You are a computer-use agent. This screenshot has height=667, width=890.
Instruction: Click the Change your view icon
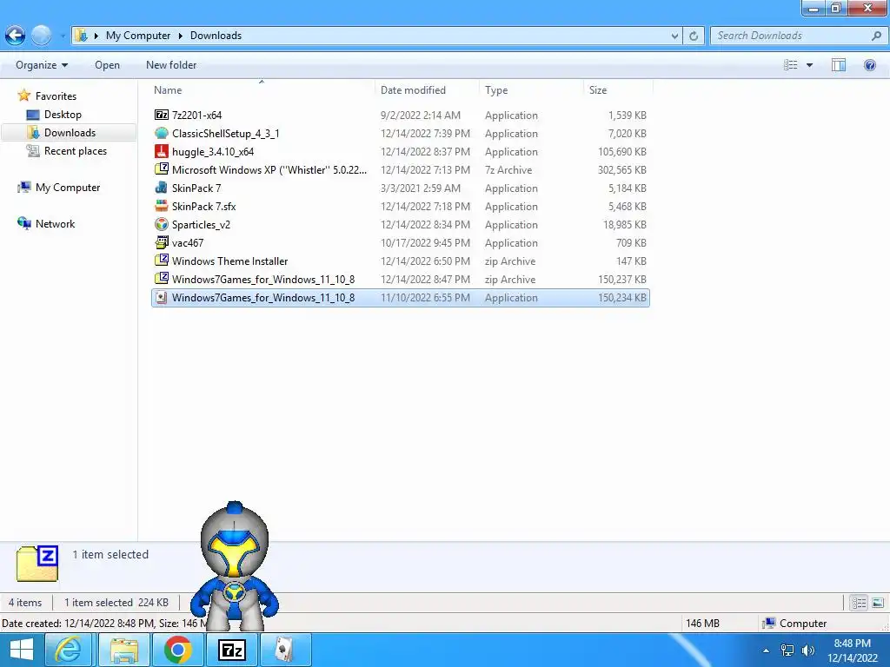pos(791,64)
